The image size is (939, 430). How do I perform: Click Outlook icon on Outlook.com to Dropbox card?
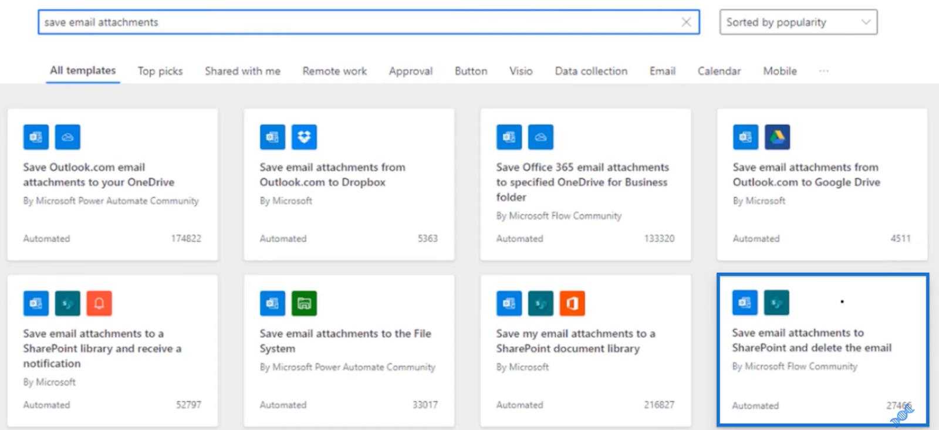click(x=272, y=137)
